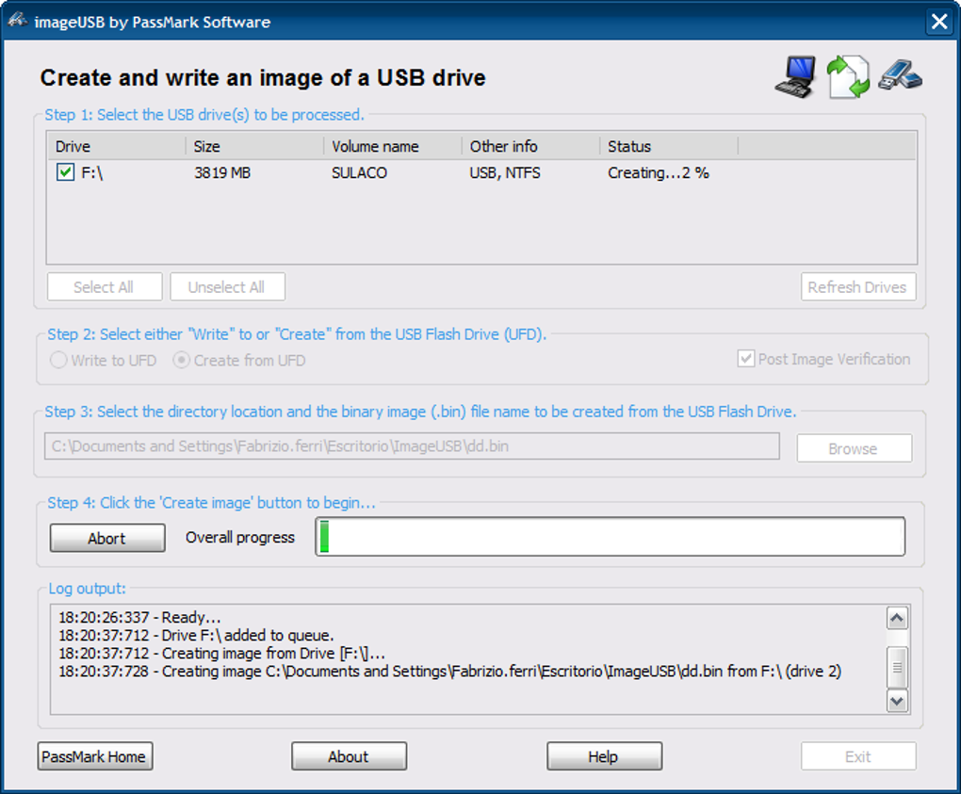The image size is (961, 794).
Task: Click the imageUSB title bar app icon
Action: point(17,21)
